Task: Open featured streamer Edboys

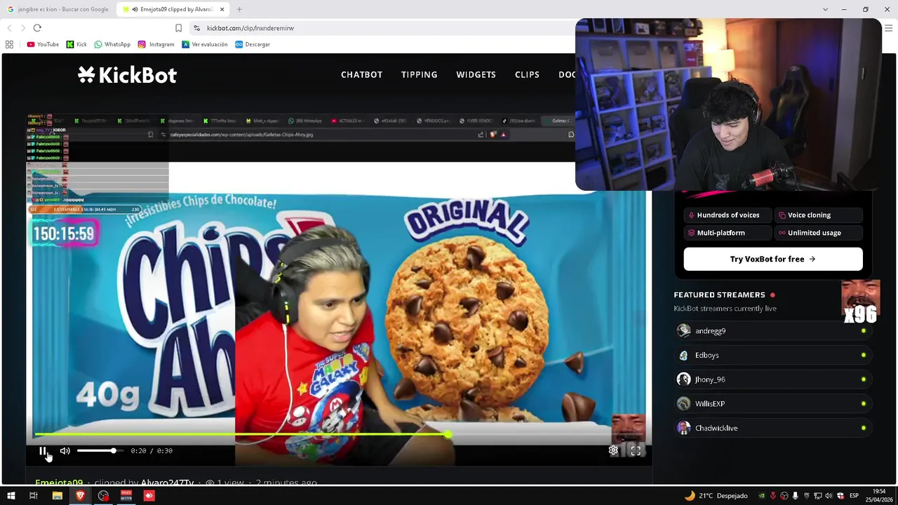Action: click(772, 356)
